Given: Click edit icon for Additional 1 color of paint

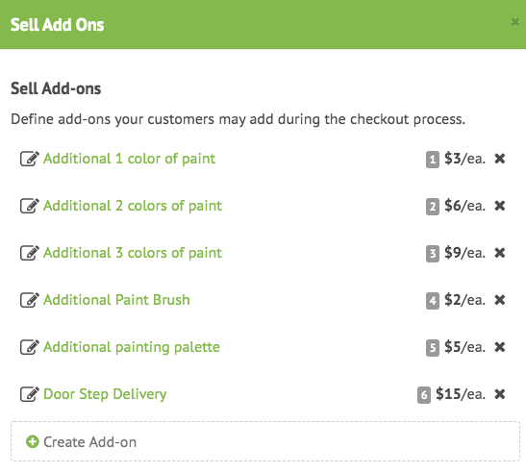Looking at the screenshot, I should [30, 159].
